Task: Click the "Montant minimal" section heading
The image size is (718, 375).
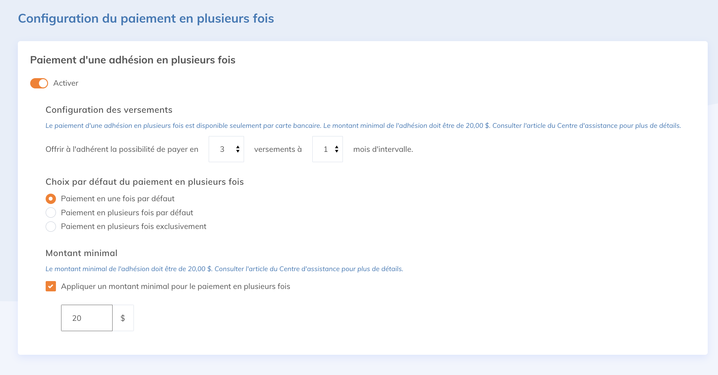Action: coord(81,253)
